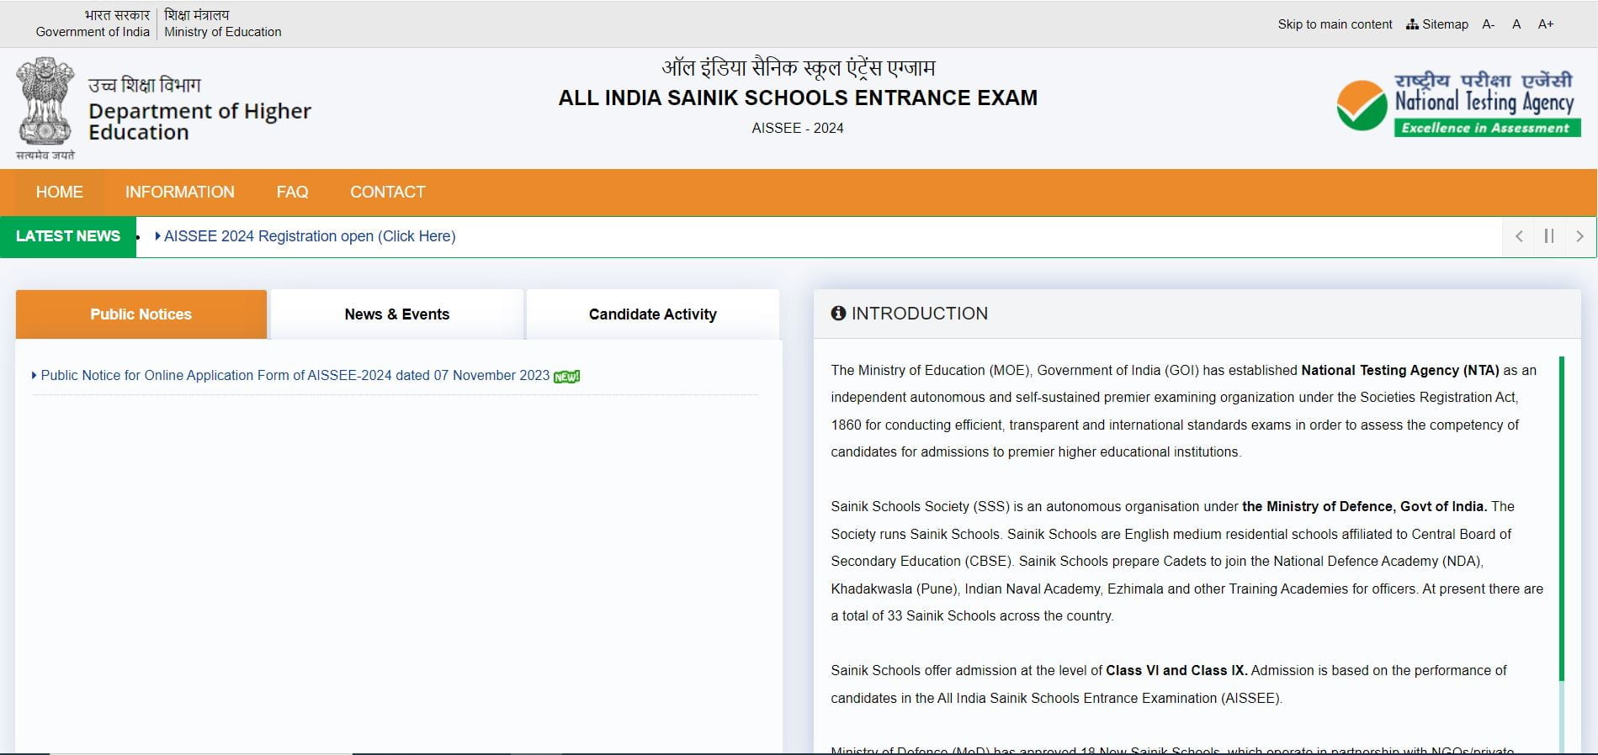The width and height of the screenshot is (1598, 755).
Task: Switch to the Candidate Activity tab
Action: tap(653, 314)
